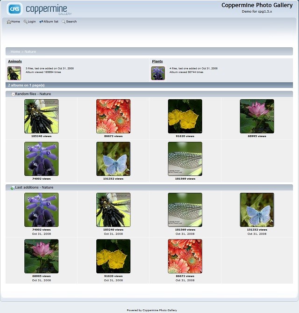Screen dimensions: 299x313
Task: Click '3 files, last one added' Animals info
Action: [50, 68]
